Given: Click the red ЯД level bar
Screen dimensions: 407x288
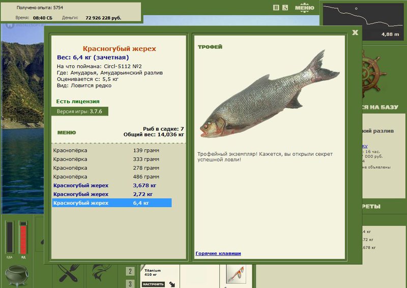Looking at the screenshot, I should [x=23, y=237].
